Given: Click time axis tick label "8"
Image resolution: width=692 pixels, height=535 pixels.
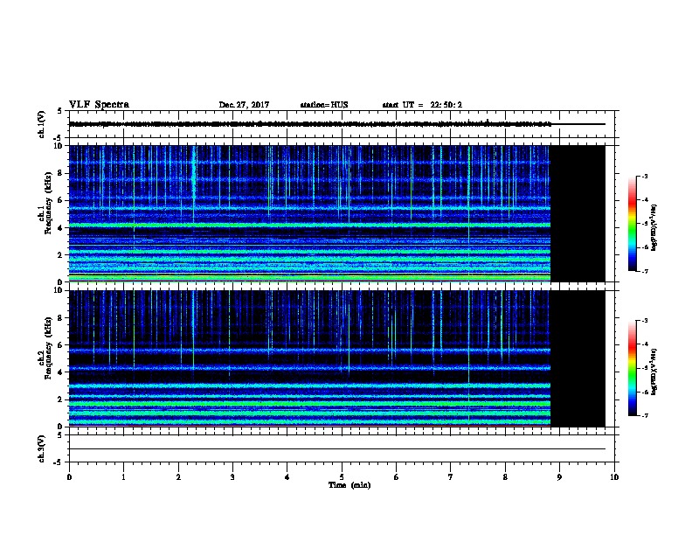Looking at the screenshot, I should [x=505, y=477].
